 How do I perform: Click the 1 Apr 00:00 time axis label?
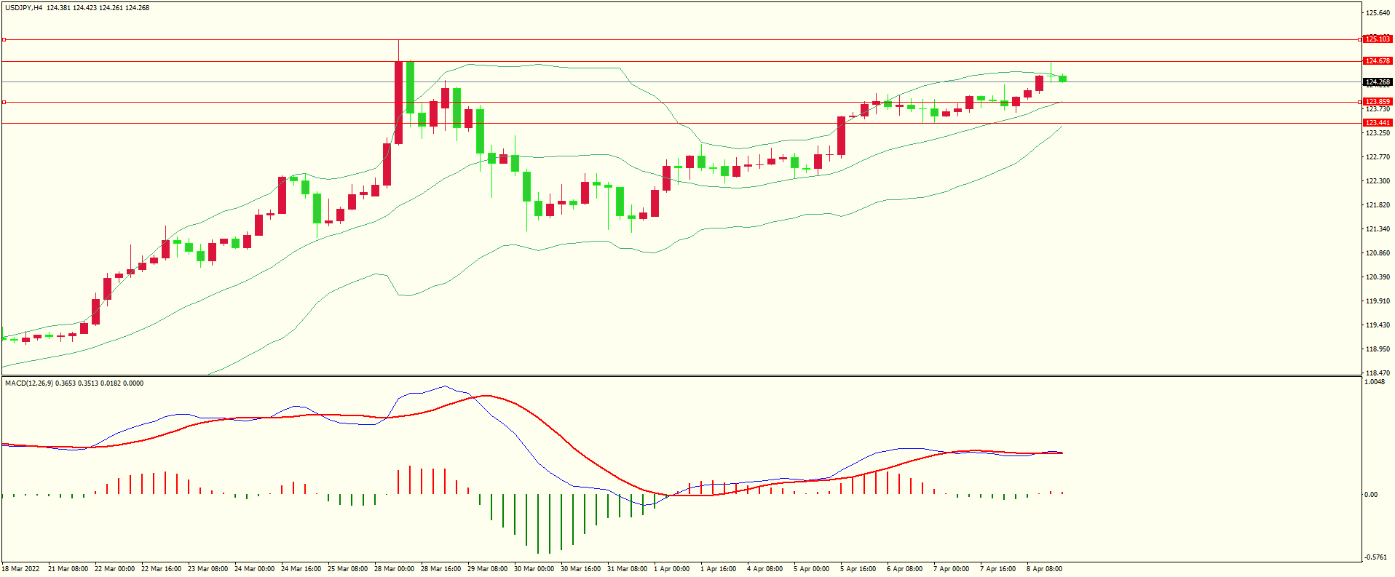671,569
